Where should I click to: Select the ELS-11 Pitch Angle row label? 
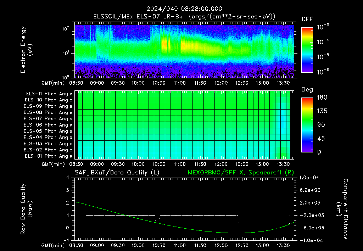point(49,94)
